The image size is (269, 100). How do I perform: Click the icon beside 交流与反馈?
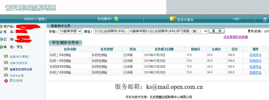[6, 75]
